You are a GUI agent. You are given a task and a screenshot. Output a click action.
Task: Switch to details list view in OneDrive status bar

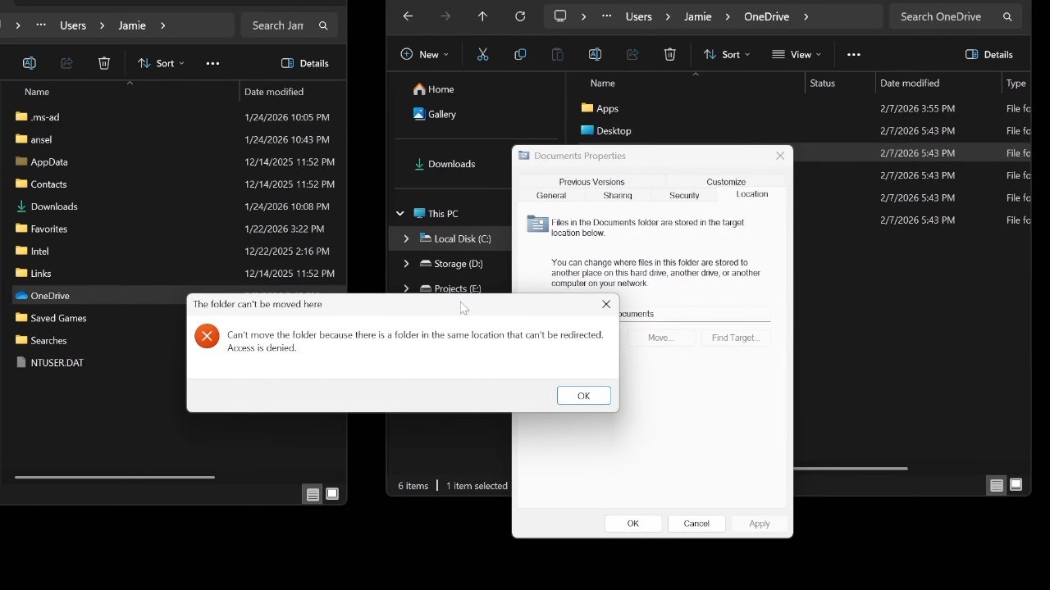tap(996, 485)
